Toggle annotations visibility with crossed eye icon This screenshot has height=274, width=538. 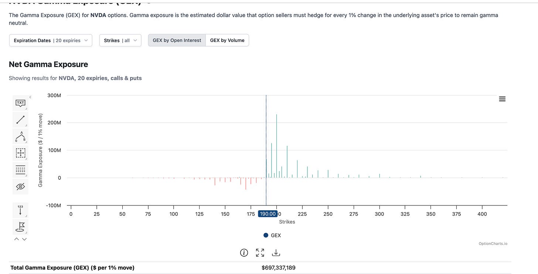coord(20,187)
